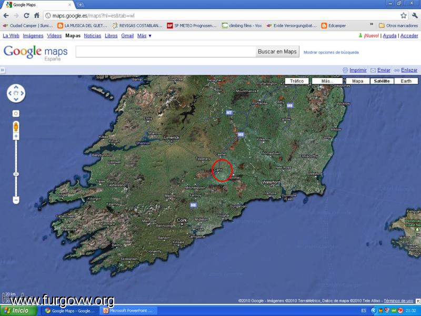Switch to Satélite view

coord(382,81)
